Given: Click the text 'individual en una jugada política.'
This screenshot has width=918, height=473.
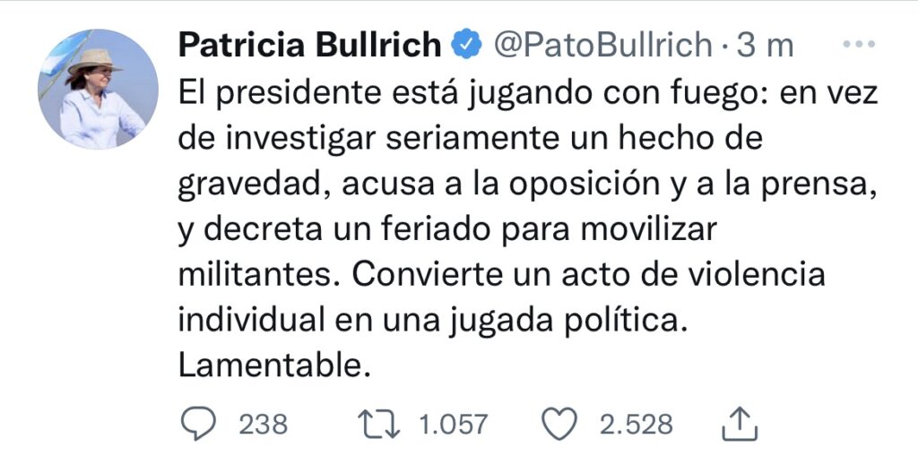Looking at the screenshot, I should pos(432,320).
